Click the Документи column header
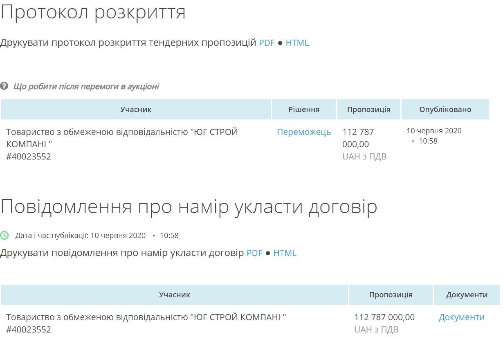The height and width of the screenshot is (337, 503). [x=467, y=294]
